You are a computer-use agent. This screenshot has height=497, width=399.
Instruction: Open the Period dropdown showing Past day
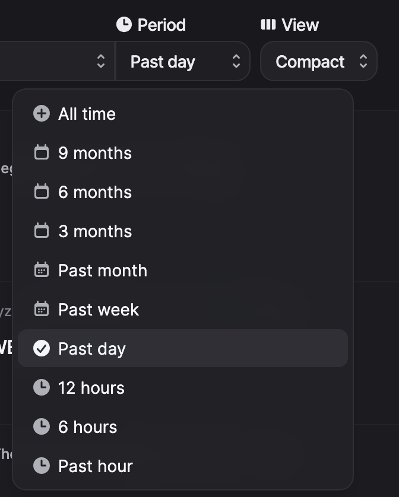pyautogui.click(x=183, y=61)
